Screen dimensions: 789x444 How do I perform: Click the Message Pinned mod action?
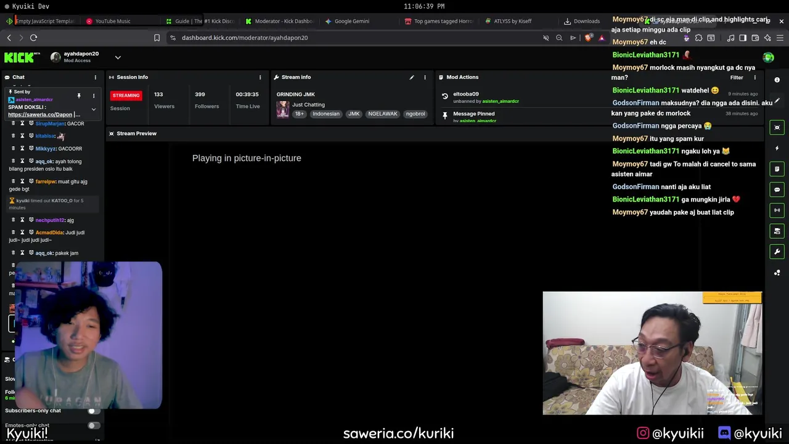(x=473, y=113)
